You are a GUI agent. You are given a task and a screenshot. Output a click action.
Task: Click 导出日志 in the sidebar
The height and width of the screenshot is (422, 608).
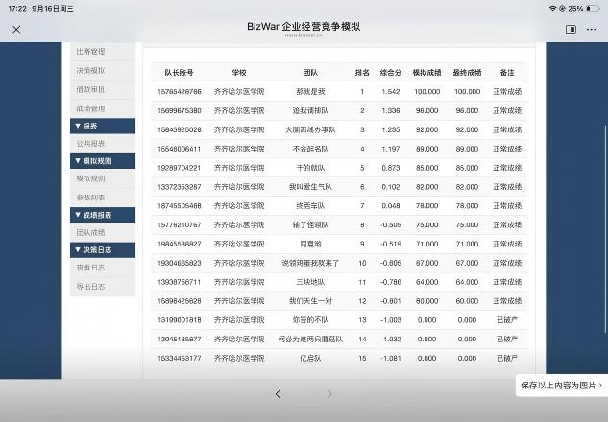point(103,287)
